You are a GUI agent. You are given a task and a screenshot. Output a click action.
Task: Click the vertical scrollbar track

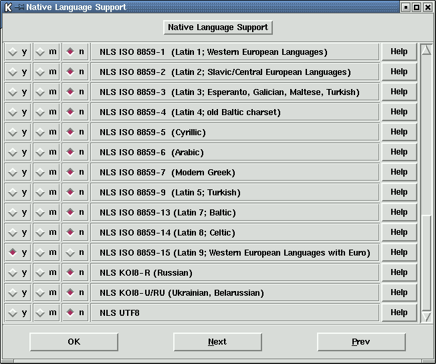[426, 134]
